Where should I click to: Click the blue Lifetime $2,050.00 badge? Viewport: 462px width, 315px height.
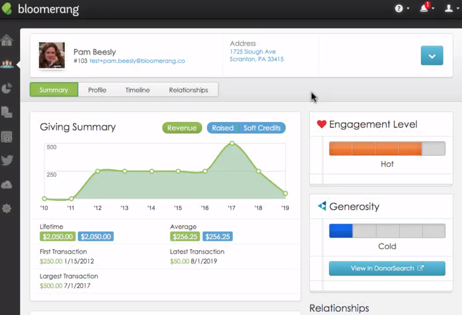click(x=95, y=237)
